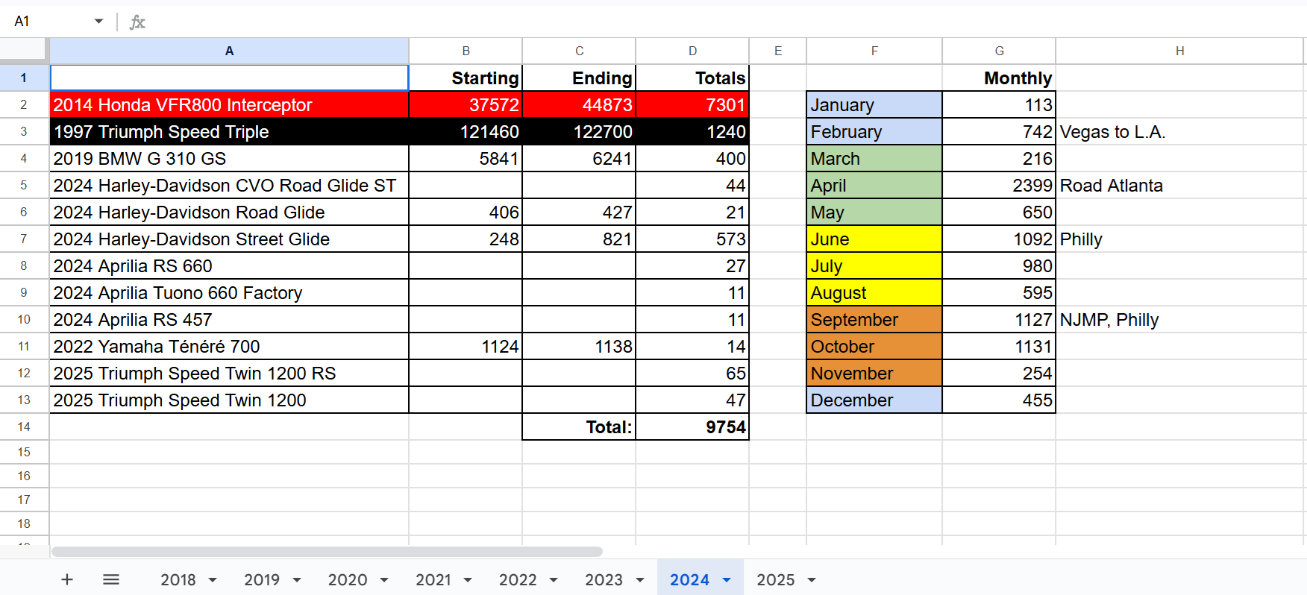Image resolution: width=1307 pixels, height=595 pixels.
Task: Select the Ending header cell
Action: 579,78
